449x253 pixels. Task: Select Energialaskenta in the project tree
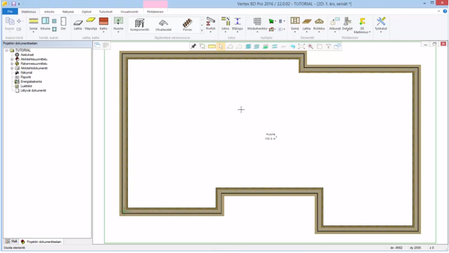point(31,82)
